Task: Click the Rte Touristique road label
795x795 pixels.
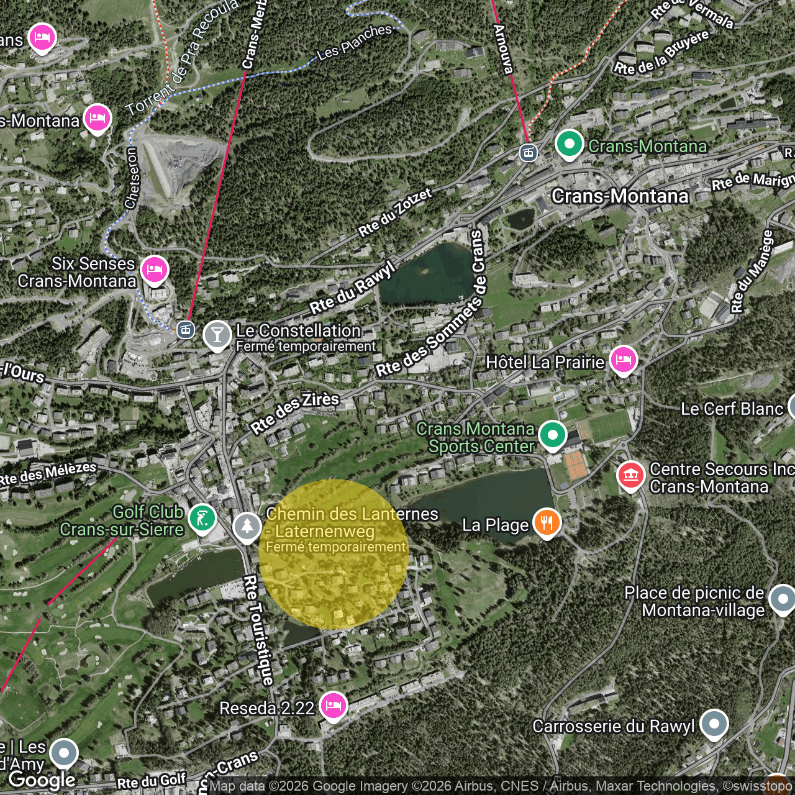Action: click(258, 630)
